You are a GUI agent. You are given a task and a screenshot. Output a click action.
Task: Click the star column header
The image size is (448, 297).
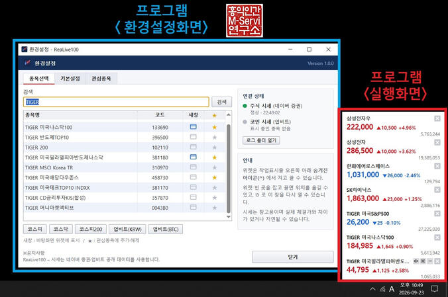[x=215, y=115]
